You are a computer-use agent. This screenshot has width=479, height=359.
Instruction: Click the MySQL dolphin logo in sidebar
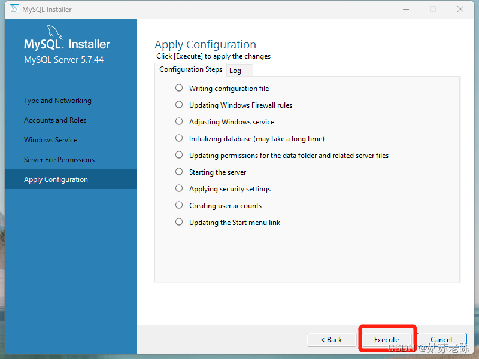tap(54, 32)
